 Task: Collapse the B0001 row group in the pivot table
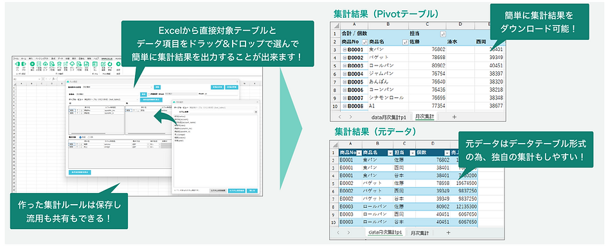(344, 49)
